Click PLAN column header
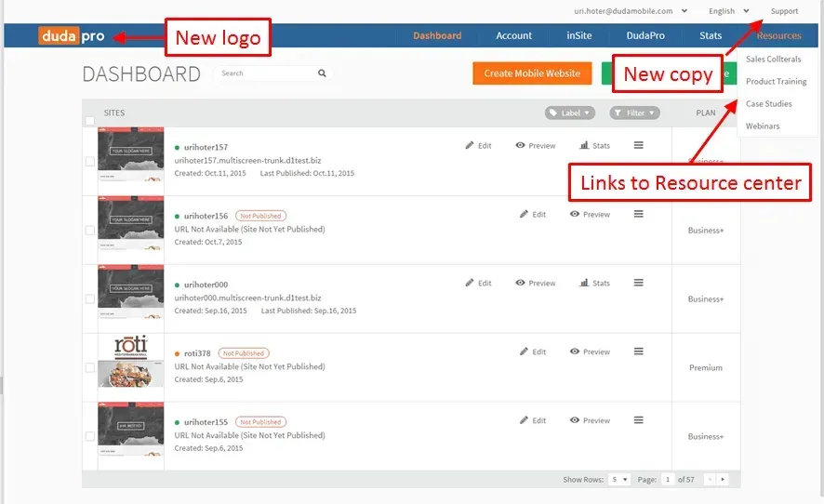The height and width of the screenshot is (504, 824). tap(706, 113)
